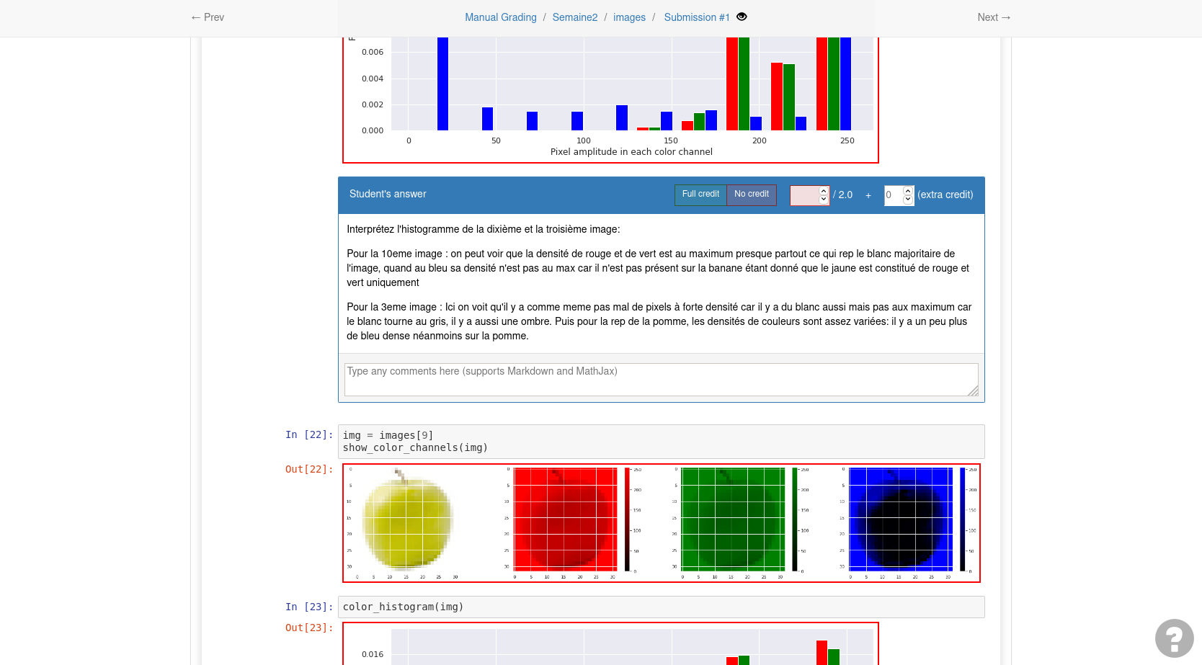
Task: Open the help question mark icon
Action: [1174, 638]
